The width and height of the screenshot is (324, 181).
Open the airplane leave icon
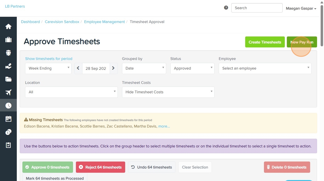[x=8, y=93]
